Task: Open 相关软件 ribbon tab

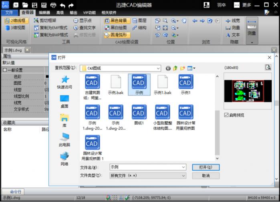Action: click(x=109, y=13)
